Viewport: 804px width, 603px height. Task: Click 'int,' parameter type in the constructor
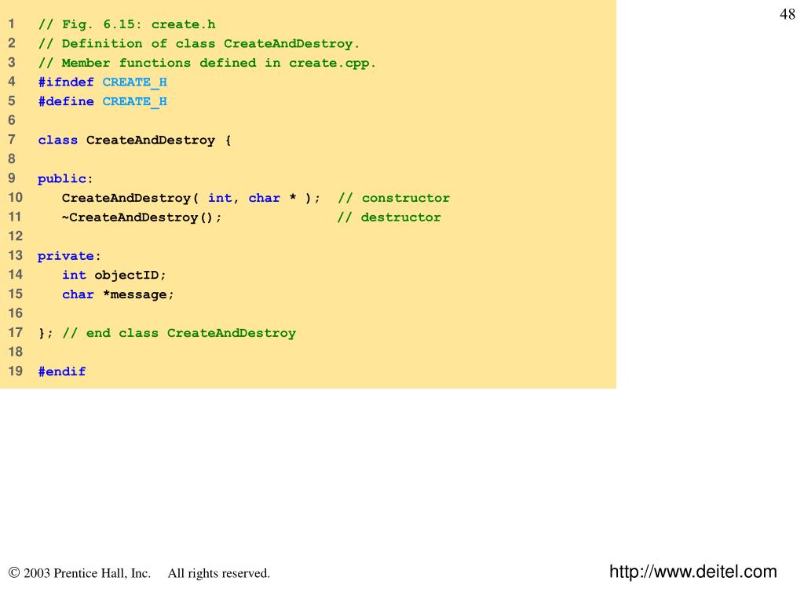pyautogui.click(x=223, y=198)
